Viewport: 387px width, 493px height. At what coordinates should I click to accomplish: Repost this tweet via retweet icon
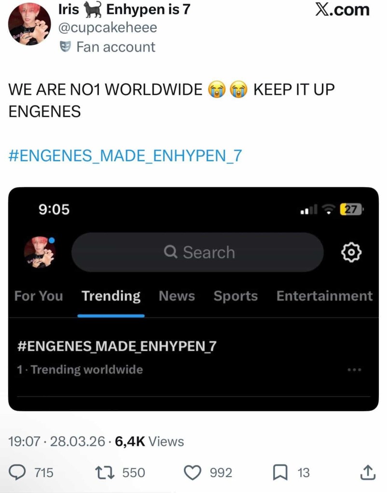(x=106, y=473)
